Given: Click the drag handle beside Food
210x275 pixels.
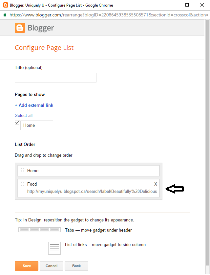Looking at the screenshot, I should point(22,184).
